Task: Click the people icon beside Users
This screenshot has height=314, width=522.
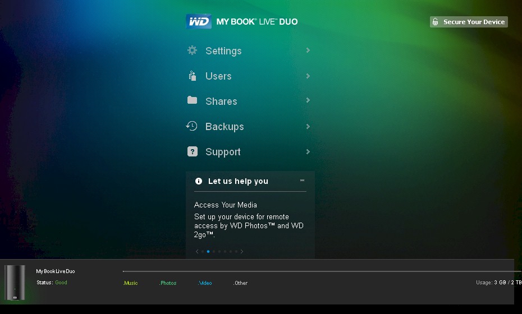Action: click(x=192, y=76)
